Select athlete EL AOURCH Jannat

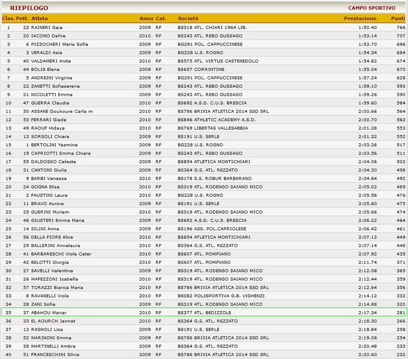point(53,321)
